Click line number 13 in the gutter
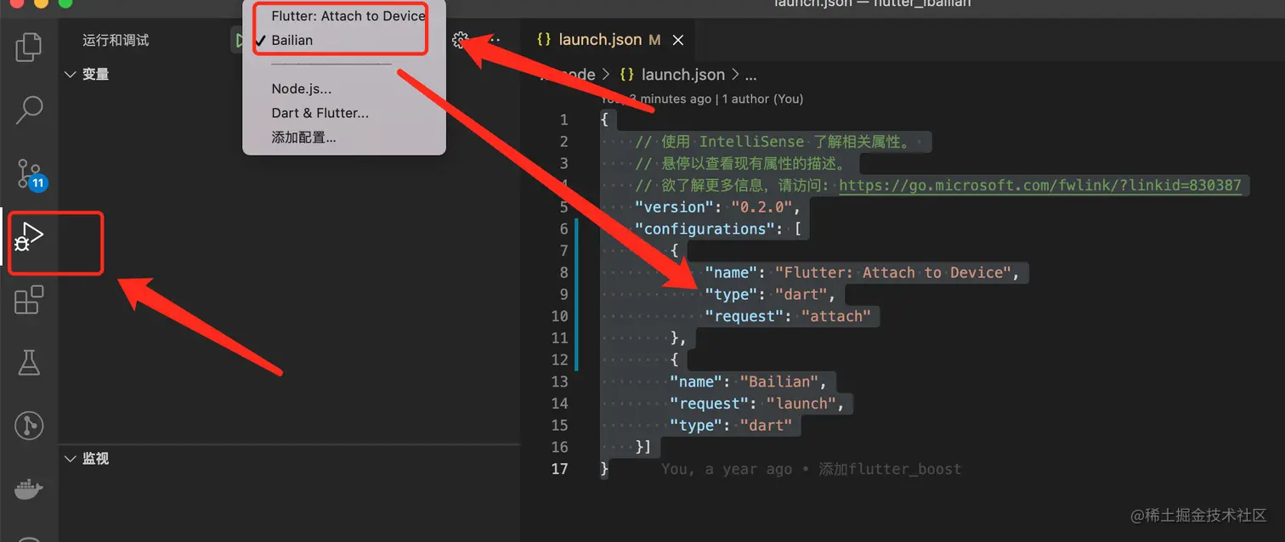Image resolution: width=1285 pixels, height=542 pixels. [559, 382]
